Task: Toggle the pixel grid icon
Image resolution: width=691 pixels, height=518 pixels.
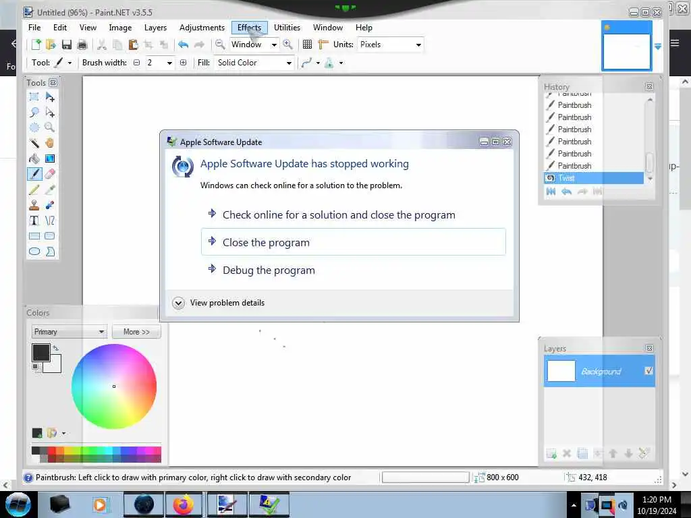Action: point(308,45)
